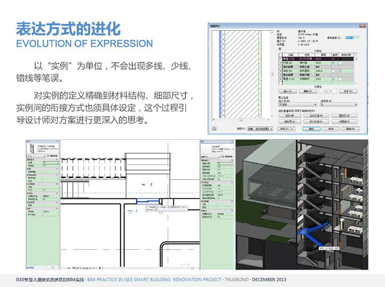Image resolution: width=385 pixels, height=287 pixels.
Task: Click the Split Region (拆分区域) button
Action: pyautogui.click(x=316, y=121)
